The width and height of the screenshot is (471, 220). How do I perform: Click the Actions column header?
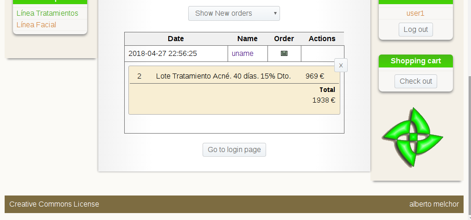click(322, 39)
